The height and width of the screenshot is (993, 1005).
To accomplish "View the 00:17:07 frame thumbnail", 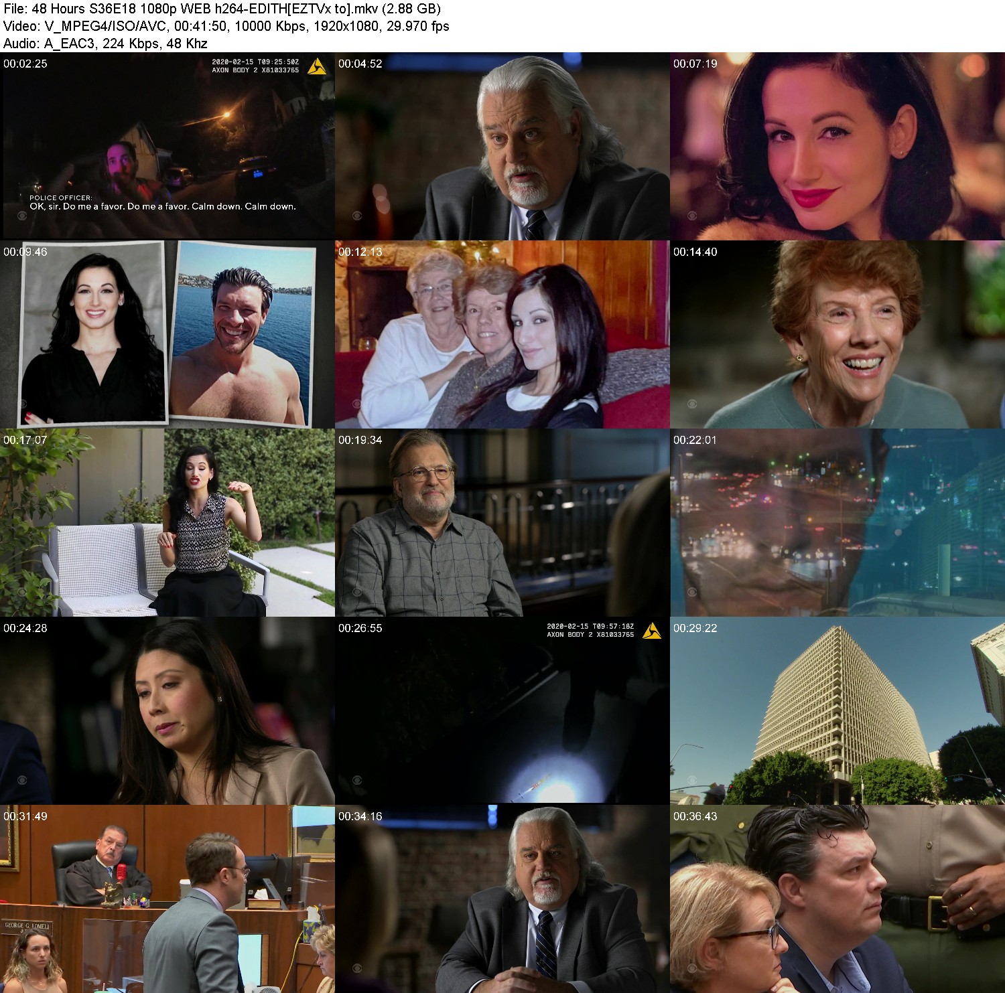I will pos(167,522).
